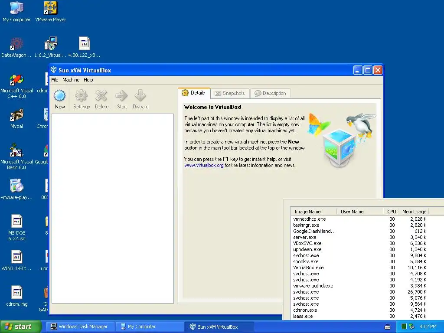444x333 pixels.
Task: Select Microsoft Visual C++ 6.0 icon
Action: [16, 86]
